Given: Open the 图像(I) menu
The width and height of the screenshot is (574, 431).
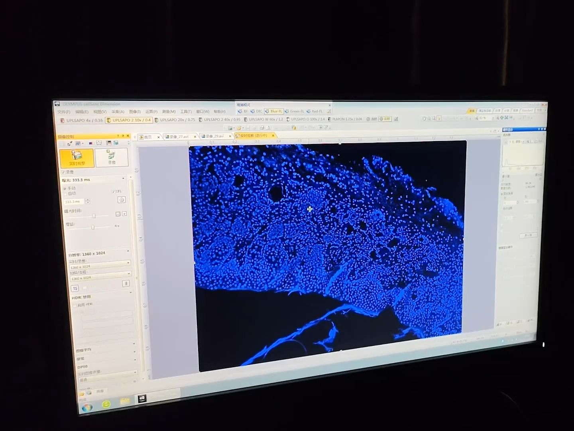Looking at the screenshot, I should pyautogui.click(x=135, y=112).
